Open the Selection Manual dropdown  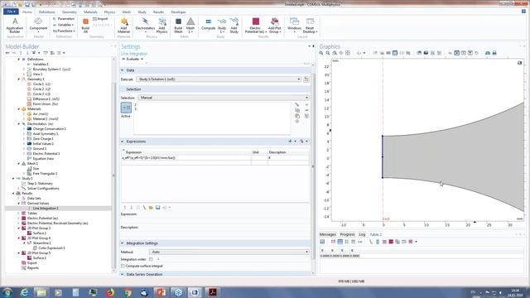[224, 98]
